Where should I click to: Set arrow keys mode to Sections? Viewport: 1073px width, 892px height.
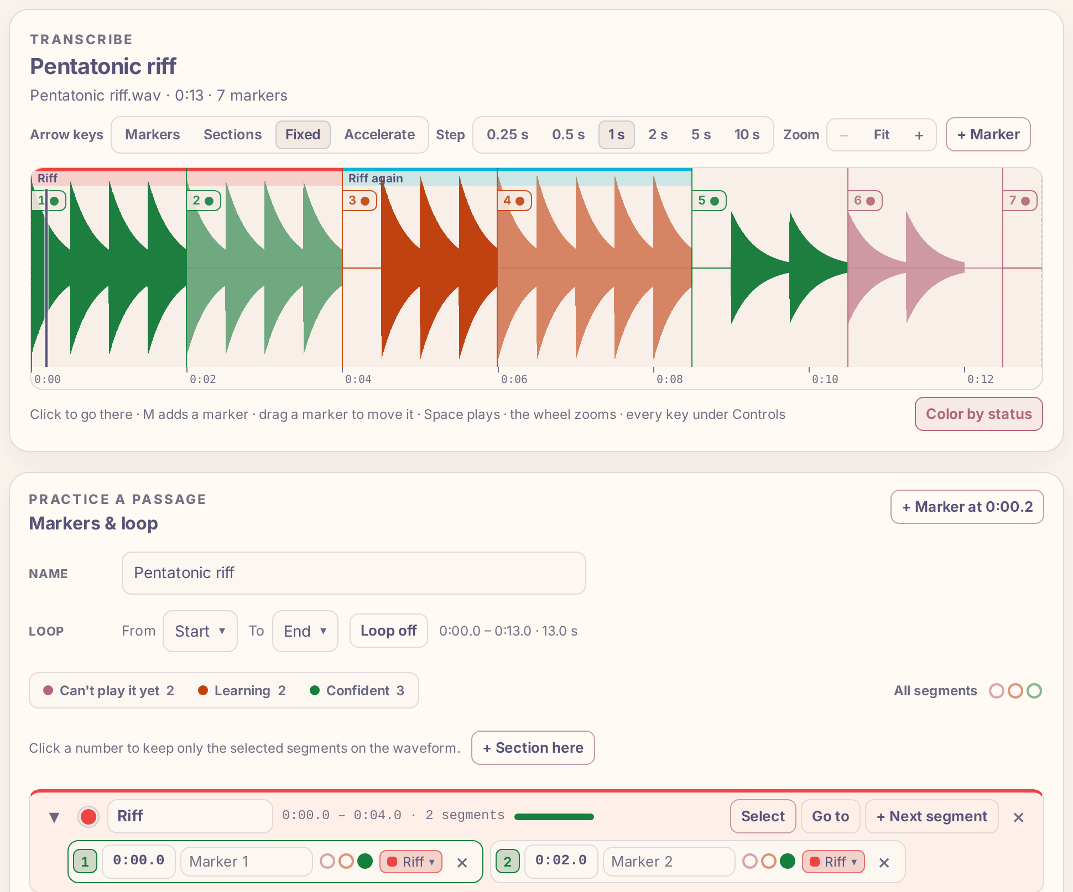point(232,135)
